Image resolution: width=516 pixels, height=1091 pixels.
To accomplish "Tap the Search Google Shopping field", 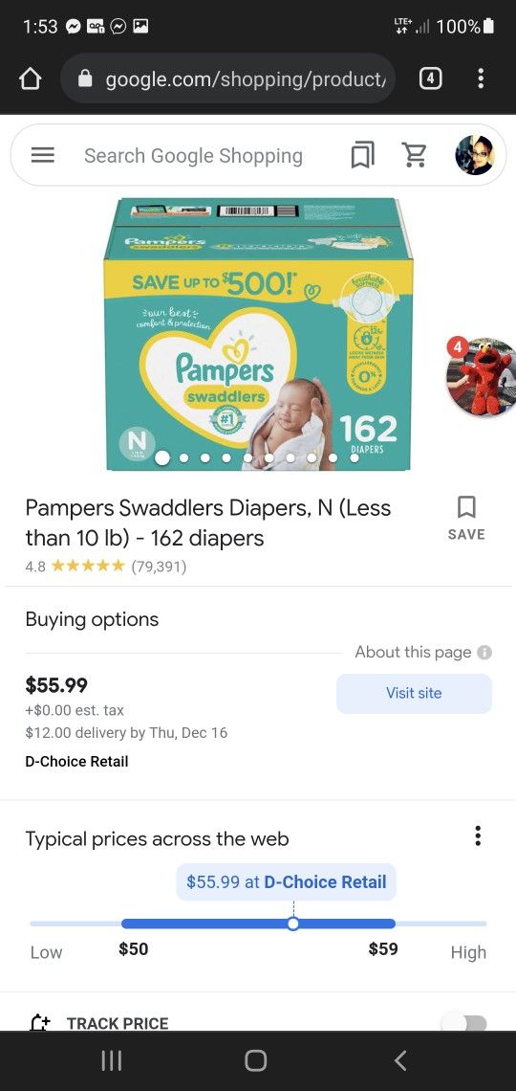I will pyautogui.click(x=193, y=156).
